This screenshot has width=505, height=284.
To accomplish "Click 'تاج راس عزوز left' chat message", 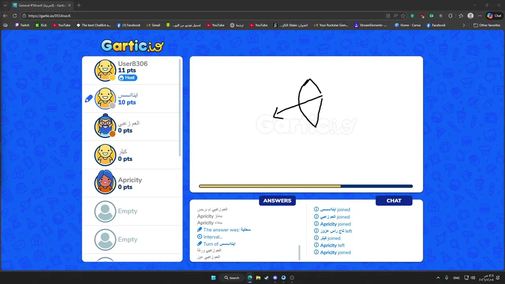I will [333, 231].
